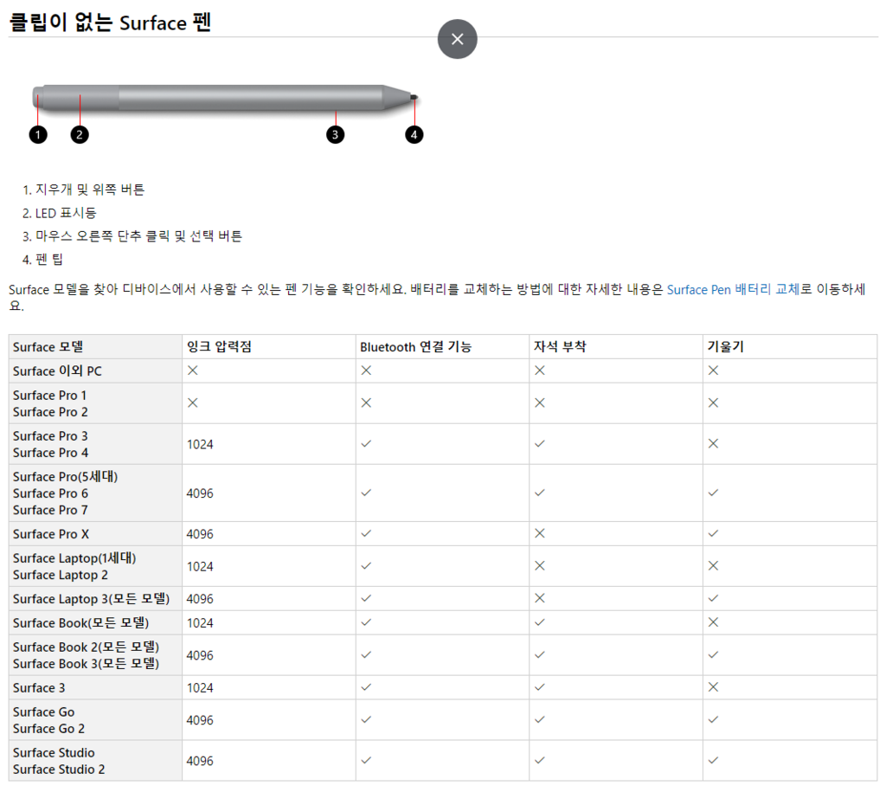Select the Surface Laptop(1세대) row label
The height and width of the screenshot is (792, 886).
pyautogui.click(x=74, y=558)
